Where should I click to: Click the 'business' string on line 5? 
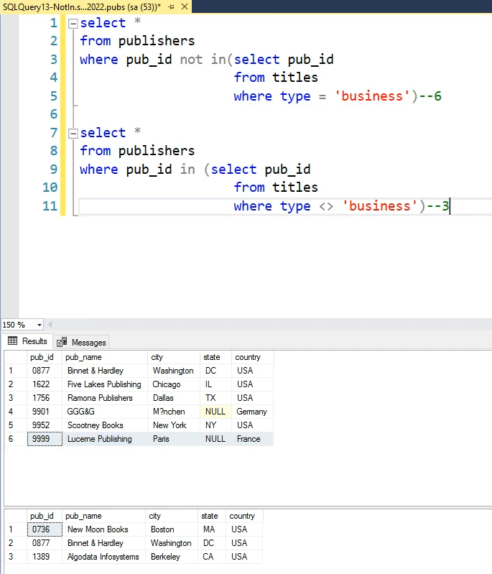(x=372, y=96)
